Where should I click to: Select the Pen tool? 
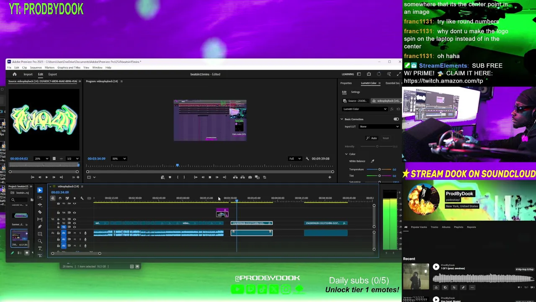40,226
